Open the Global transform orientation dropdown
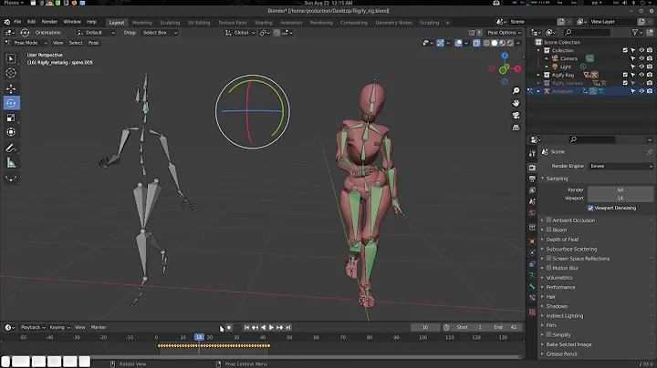The image size is (657, 368). [x=240, y=33]
